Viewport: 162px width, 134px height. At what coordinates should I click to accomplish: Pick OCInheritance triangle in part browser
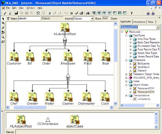click(x=48, y=120)
